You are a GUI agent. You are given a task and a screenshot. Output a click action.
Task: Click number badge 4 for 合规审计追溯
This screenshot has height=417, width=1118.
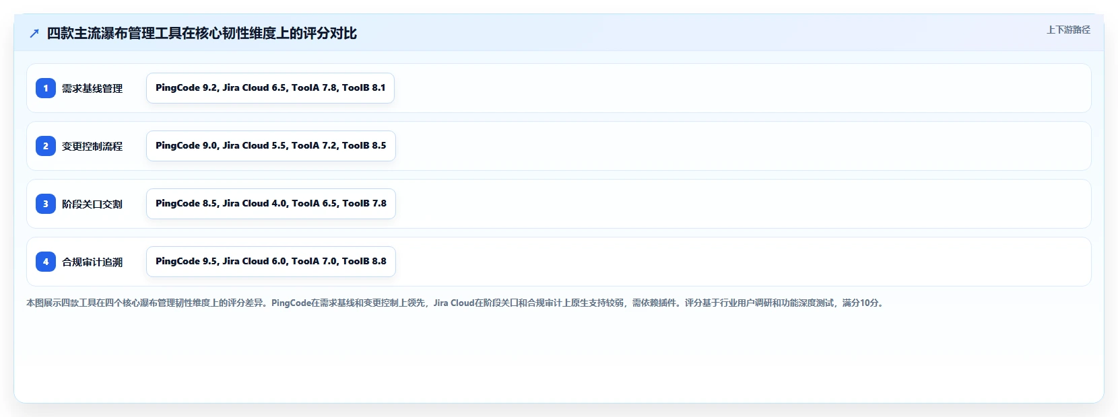tap(46, 262)
